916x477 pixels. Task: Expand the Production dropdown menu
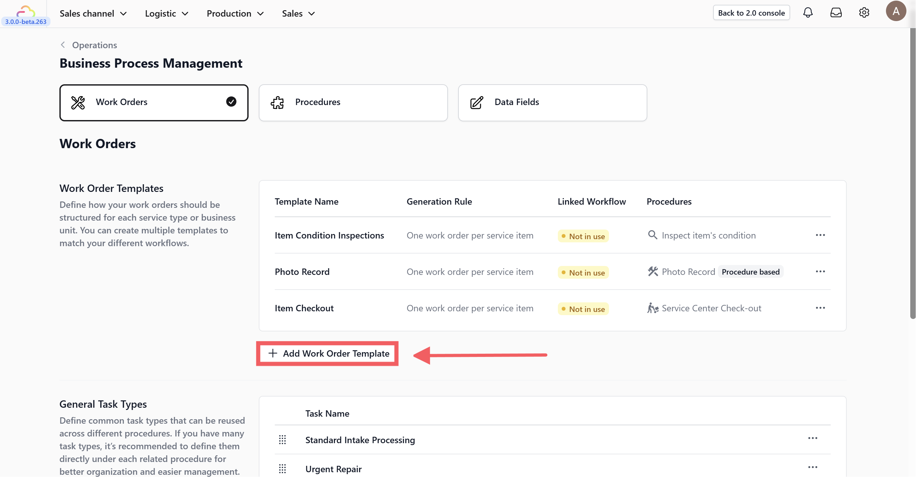(x=235, y=13)
